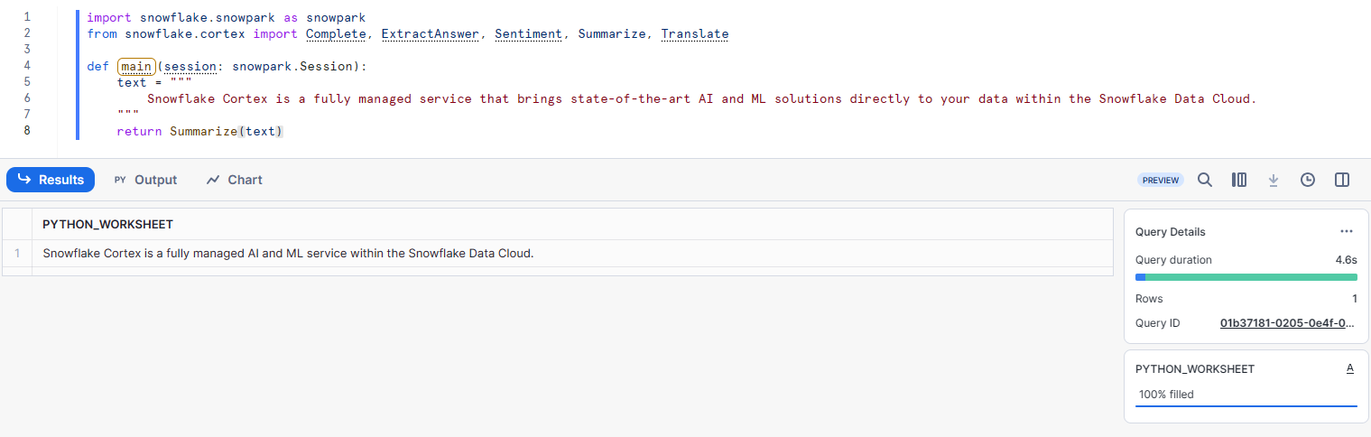This screenshot has width=1371, height=437.
Task: Select the summarized result cell in row 1
Action: click(x=289, y=253)
